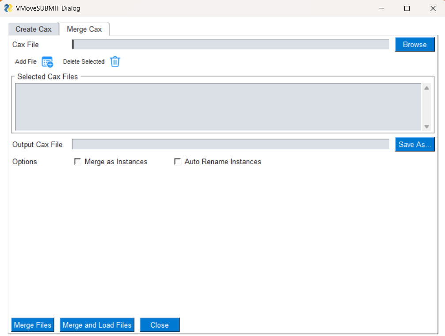Viewport: 445px width, 336px height.
Task: Click the Delete Selected label
Action: (84, 61)
